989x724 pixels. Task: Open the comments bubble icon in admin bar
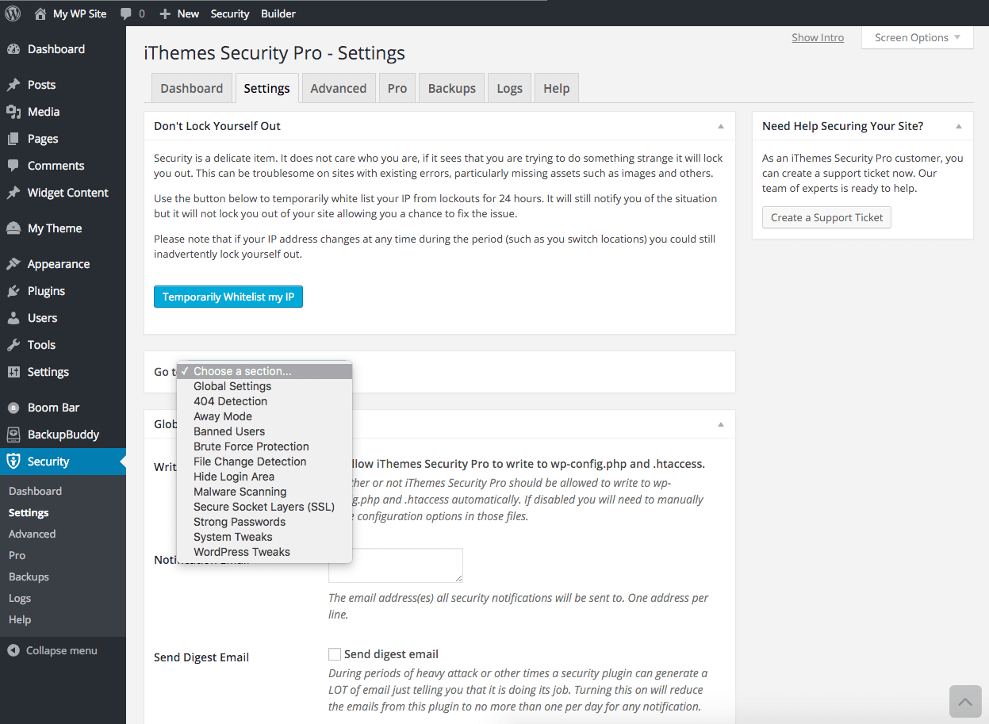(x=126, y=13)
